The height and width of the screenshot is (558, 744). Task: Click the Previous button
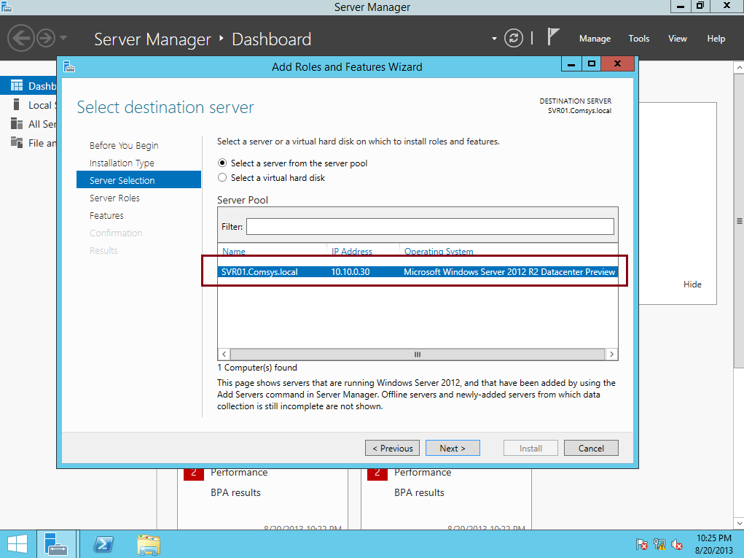coord(392,449)
